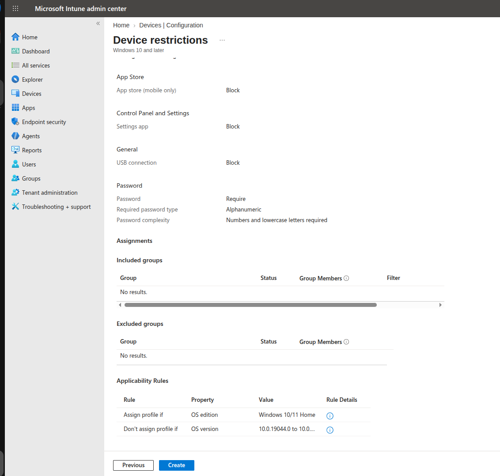This screenshot has height=476, width=500.
Task: Click 'App store (mobile only)' setting label
Action: (146, 90)
